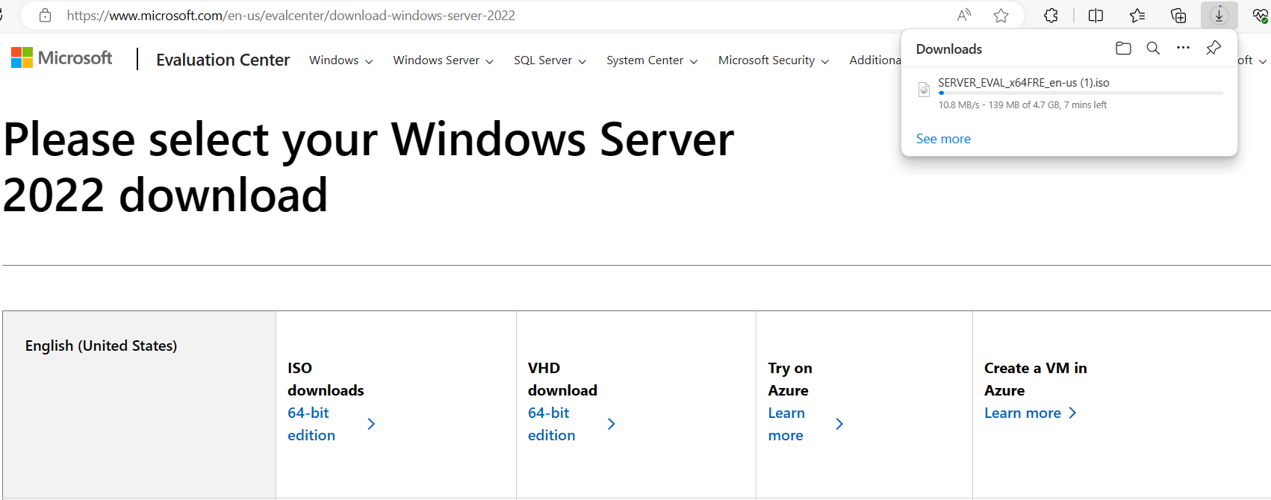Image resolution: width=1271 pixels, height=500 pixels.
Task: Click Create a VM in Azure Learn more
Action: pyautogui.click(x=1022, y=413)
